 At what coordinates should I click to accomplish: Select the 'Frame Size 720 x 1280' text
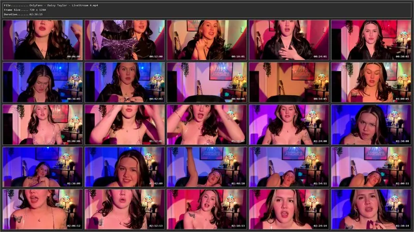coord(25,10)
